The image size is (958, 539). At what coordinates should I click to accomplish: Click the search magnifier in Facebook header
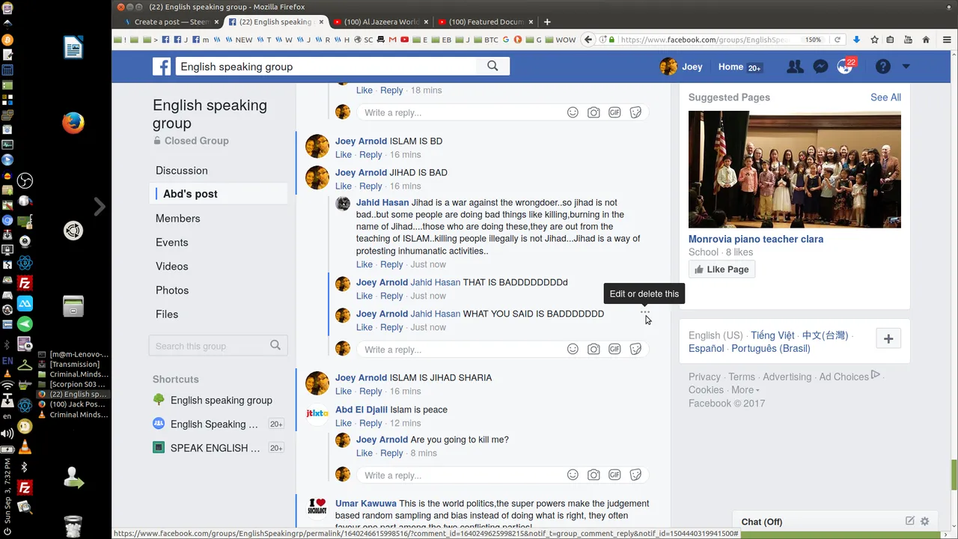[x=492, y=66]
